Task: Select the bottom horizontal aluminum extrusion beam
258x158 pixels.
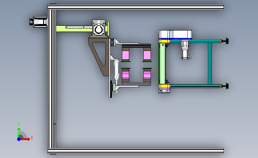Action: (136, 151)
